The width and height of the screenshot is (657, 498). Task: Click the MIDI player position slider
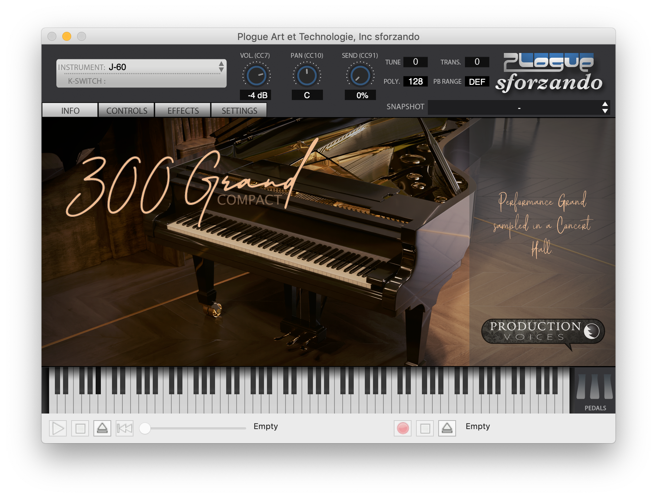pyautogui.click(x=193, y=428)
